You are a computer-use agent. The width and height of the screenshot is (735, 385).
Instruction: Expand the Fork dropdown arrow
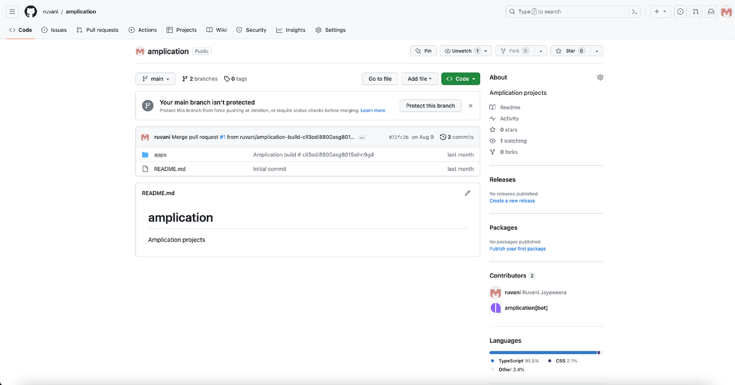click(x=540, y=51)
